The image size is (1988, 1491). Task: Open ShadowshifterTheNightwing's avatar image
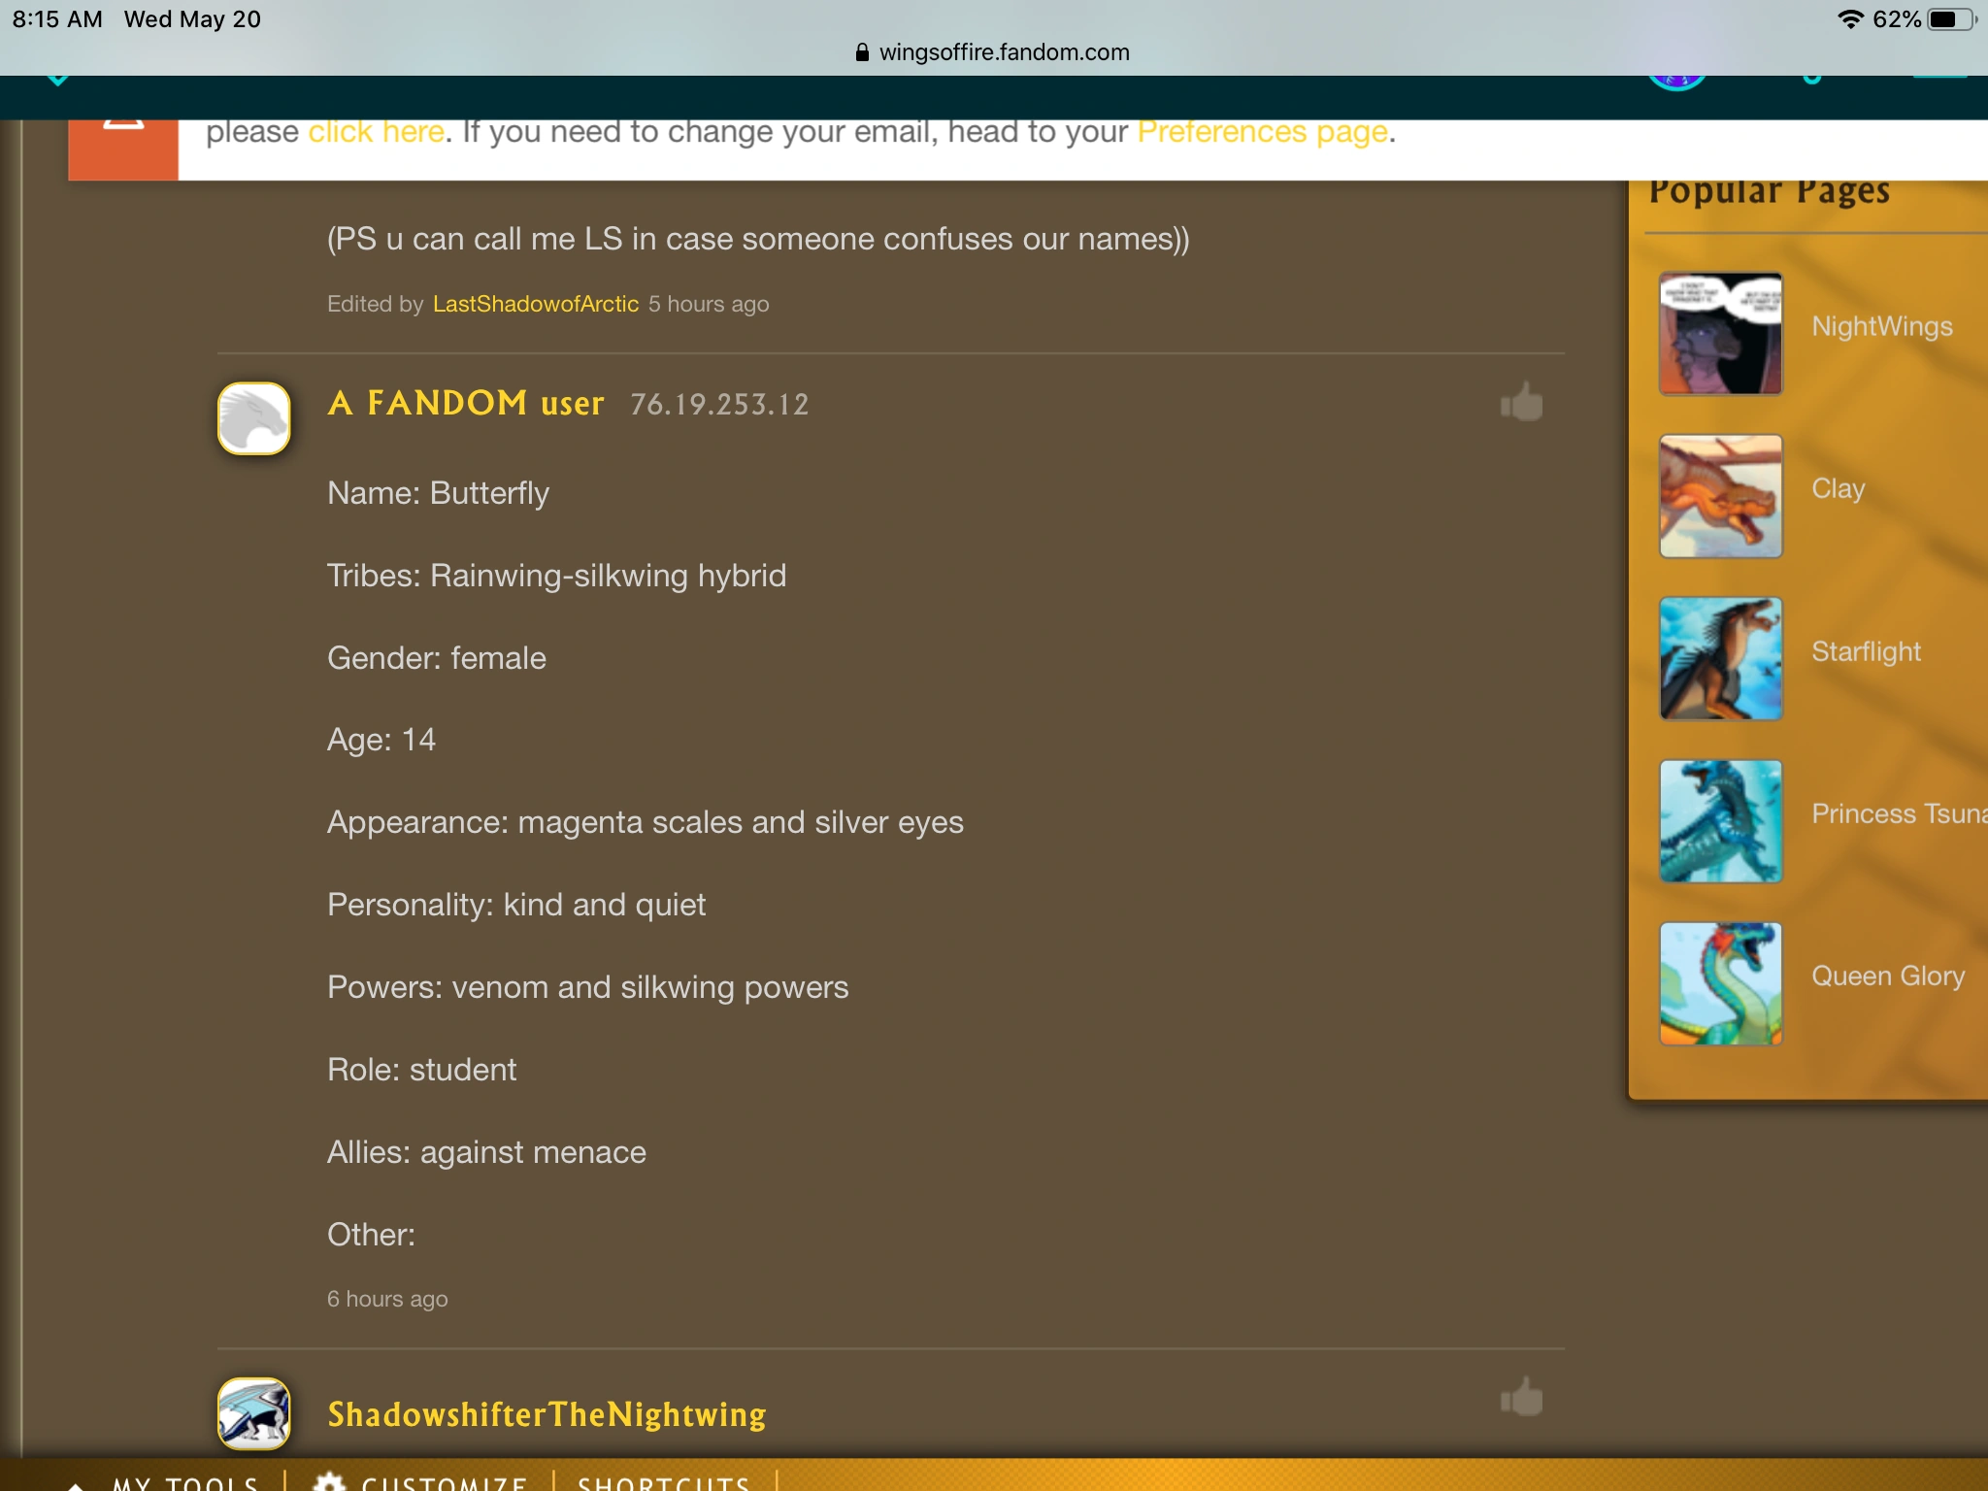click(253, 1413)
